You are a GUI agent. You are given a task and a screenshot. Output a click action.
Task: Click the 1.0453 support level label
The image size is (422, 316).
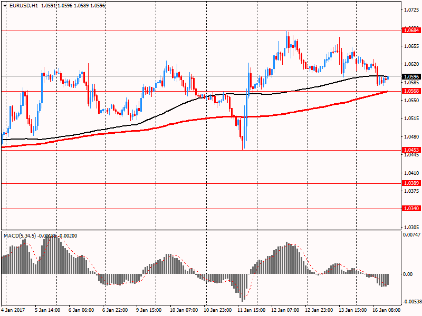click(x=411, y=150)
